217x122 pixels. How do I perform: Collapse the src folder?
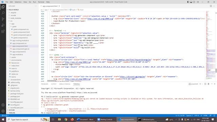(22, 21)
